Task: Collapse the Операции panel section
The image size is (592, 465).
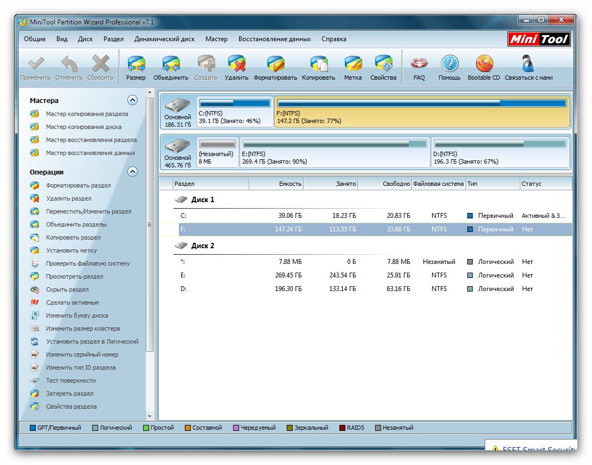Action: pos(132,172)
